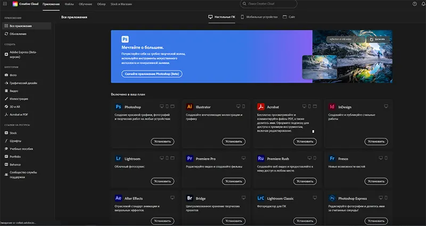Open Обновления in the sidebar
426x226 pixels.
(x=18, y=34)
